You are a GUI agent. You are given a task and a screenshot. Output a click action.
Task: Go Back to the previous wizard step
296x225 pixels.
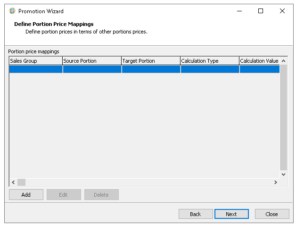pyautogui.click(x=196, y=214)
